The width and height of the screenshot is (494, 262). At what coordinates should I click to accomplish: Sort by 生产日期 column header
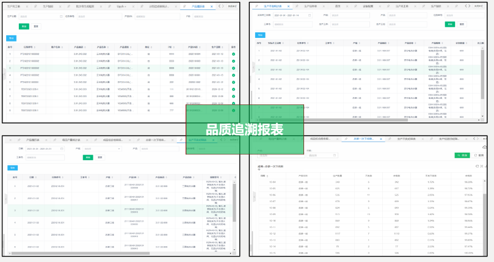[217, 47]
